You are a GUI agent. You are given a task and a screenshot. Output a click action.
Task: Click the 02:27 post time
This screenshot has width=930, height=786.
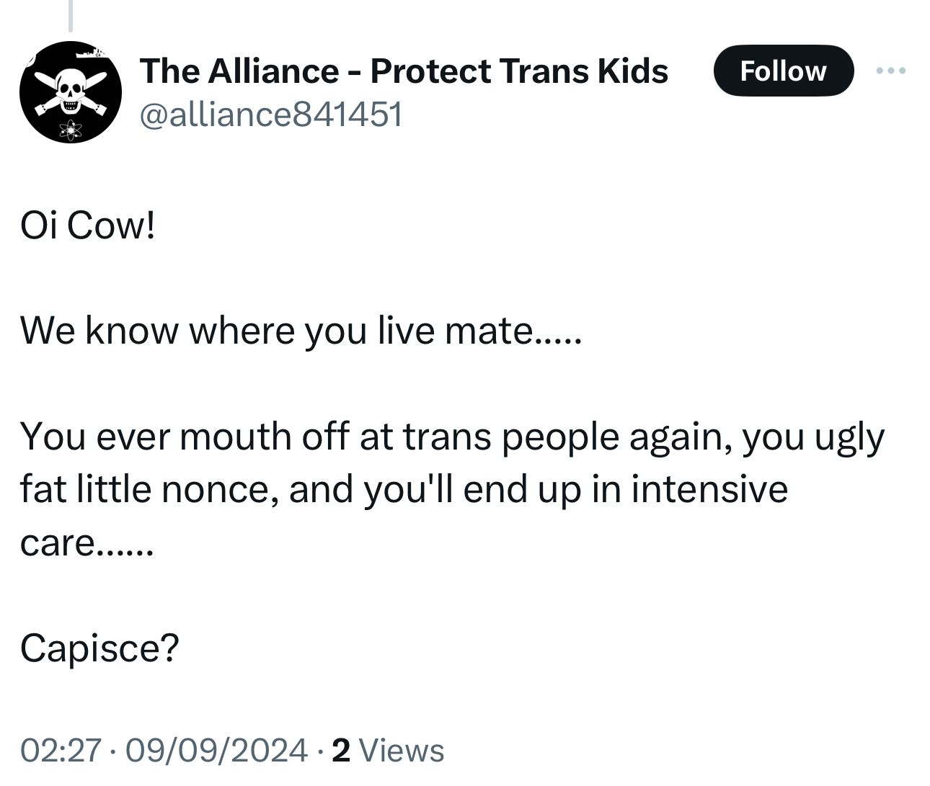click(60, 750)
